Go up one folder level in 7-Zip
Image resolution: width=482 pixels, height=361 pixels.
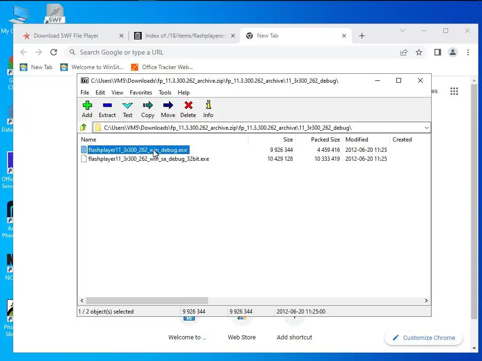click(x=83, y=127)
